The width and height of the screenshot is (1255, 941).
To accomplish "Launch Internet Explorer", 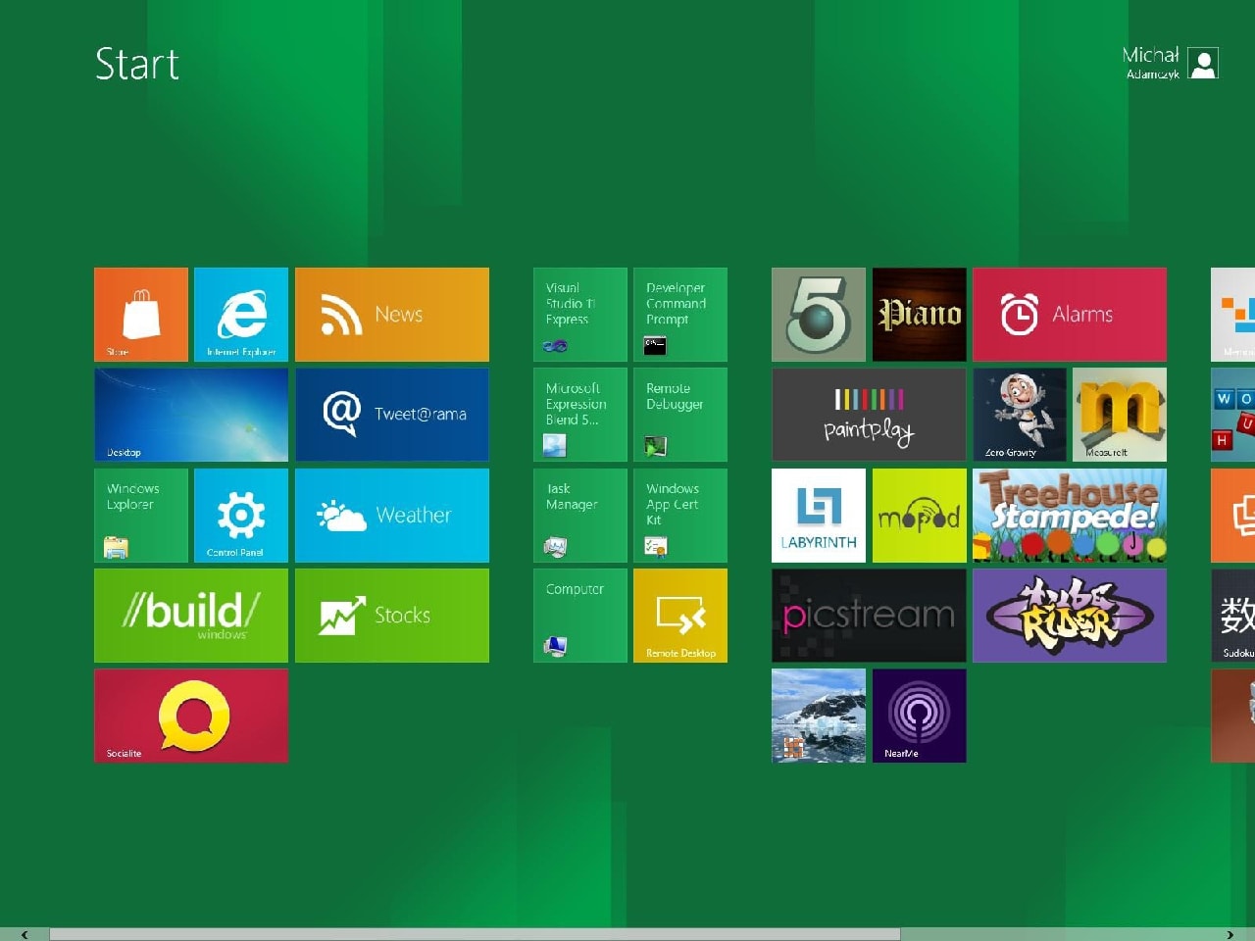I will tap(241, 314).
